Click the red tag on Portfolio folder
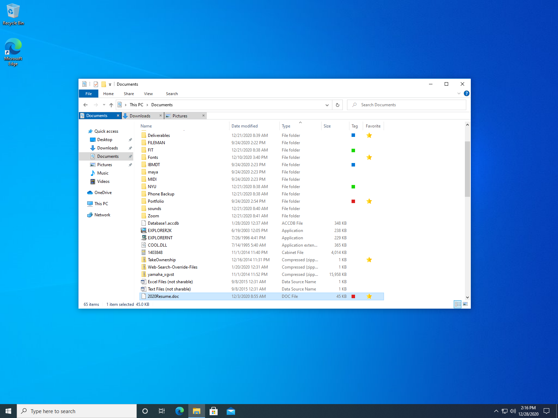This screenshot has width=558, height=418. click(353, 201)
